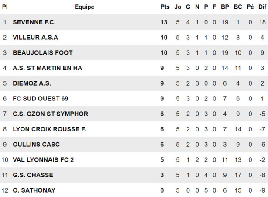Select O. SATHONAY in last place
Viewport: 268px width, 197px height.
tap(34, 190)
